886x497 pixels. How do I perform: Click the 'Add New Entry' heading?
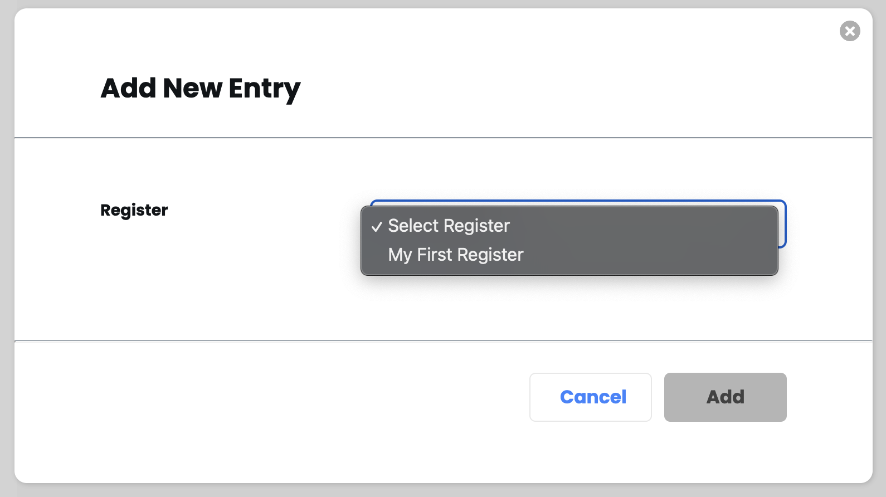[200, 88]
